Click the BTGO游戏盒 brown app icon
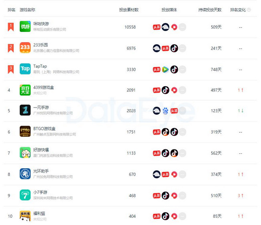Viewport: 261px width, 225px height. (25, 131)
